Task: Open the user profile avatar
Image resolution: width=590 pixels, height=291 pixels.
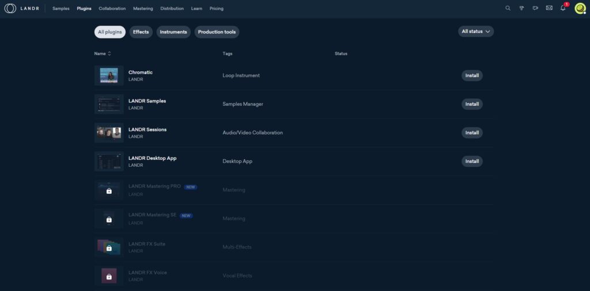Action: tap(580, 8)
